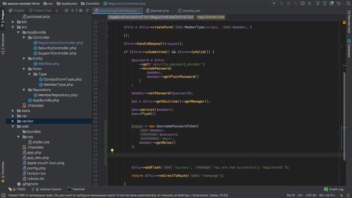Select the Project Files view tab
This screenshot has height=198, width=352.
[40, 10]
